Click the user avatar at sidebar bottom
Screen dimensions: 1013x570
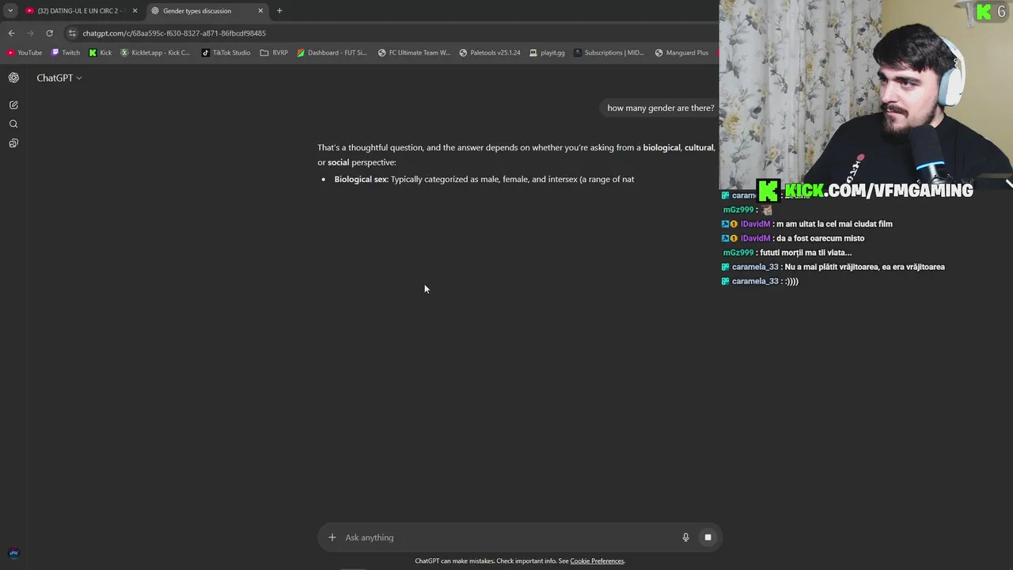click(x=13, y=553)
